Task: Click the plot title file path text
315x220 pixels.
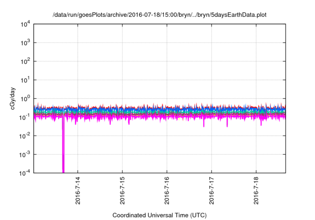Action: pos(159,15)
